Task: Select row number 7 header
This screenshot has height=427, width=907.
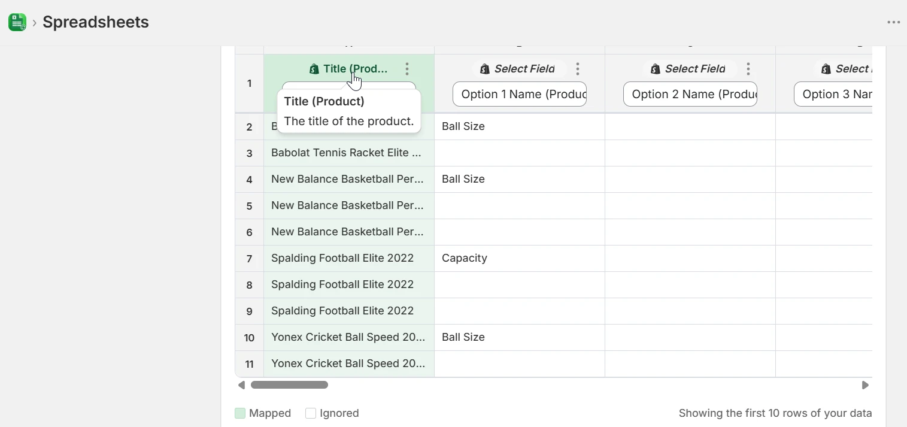Action: click(x=250, y=259)
